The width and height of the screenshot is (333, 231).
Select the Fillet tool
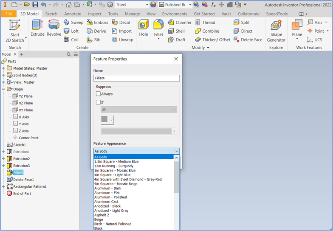(158, 28)
